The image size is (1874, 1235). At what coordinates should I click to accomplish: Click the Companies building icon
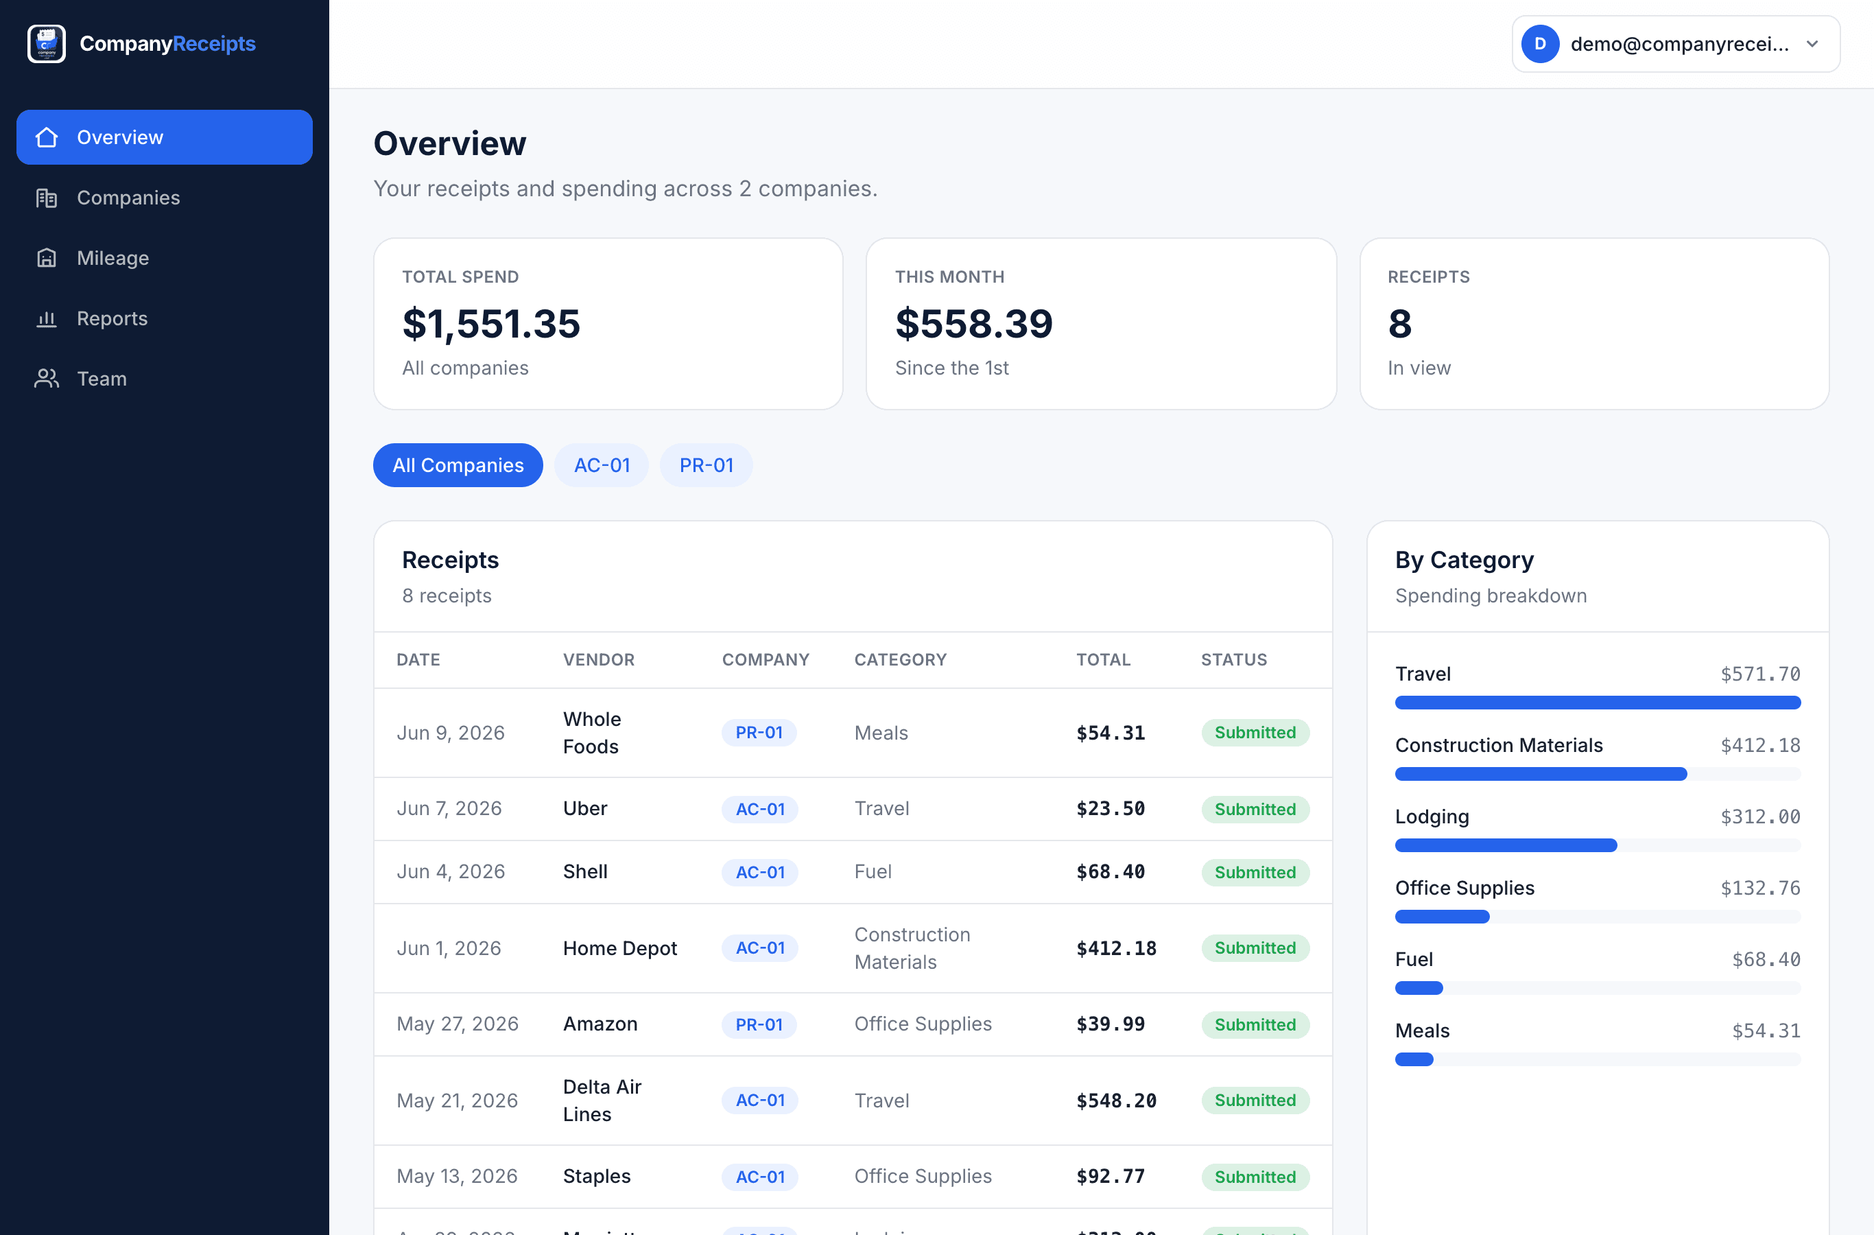point(47,198)
